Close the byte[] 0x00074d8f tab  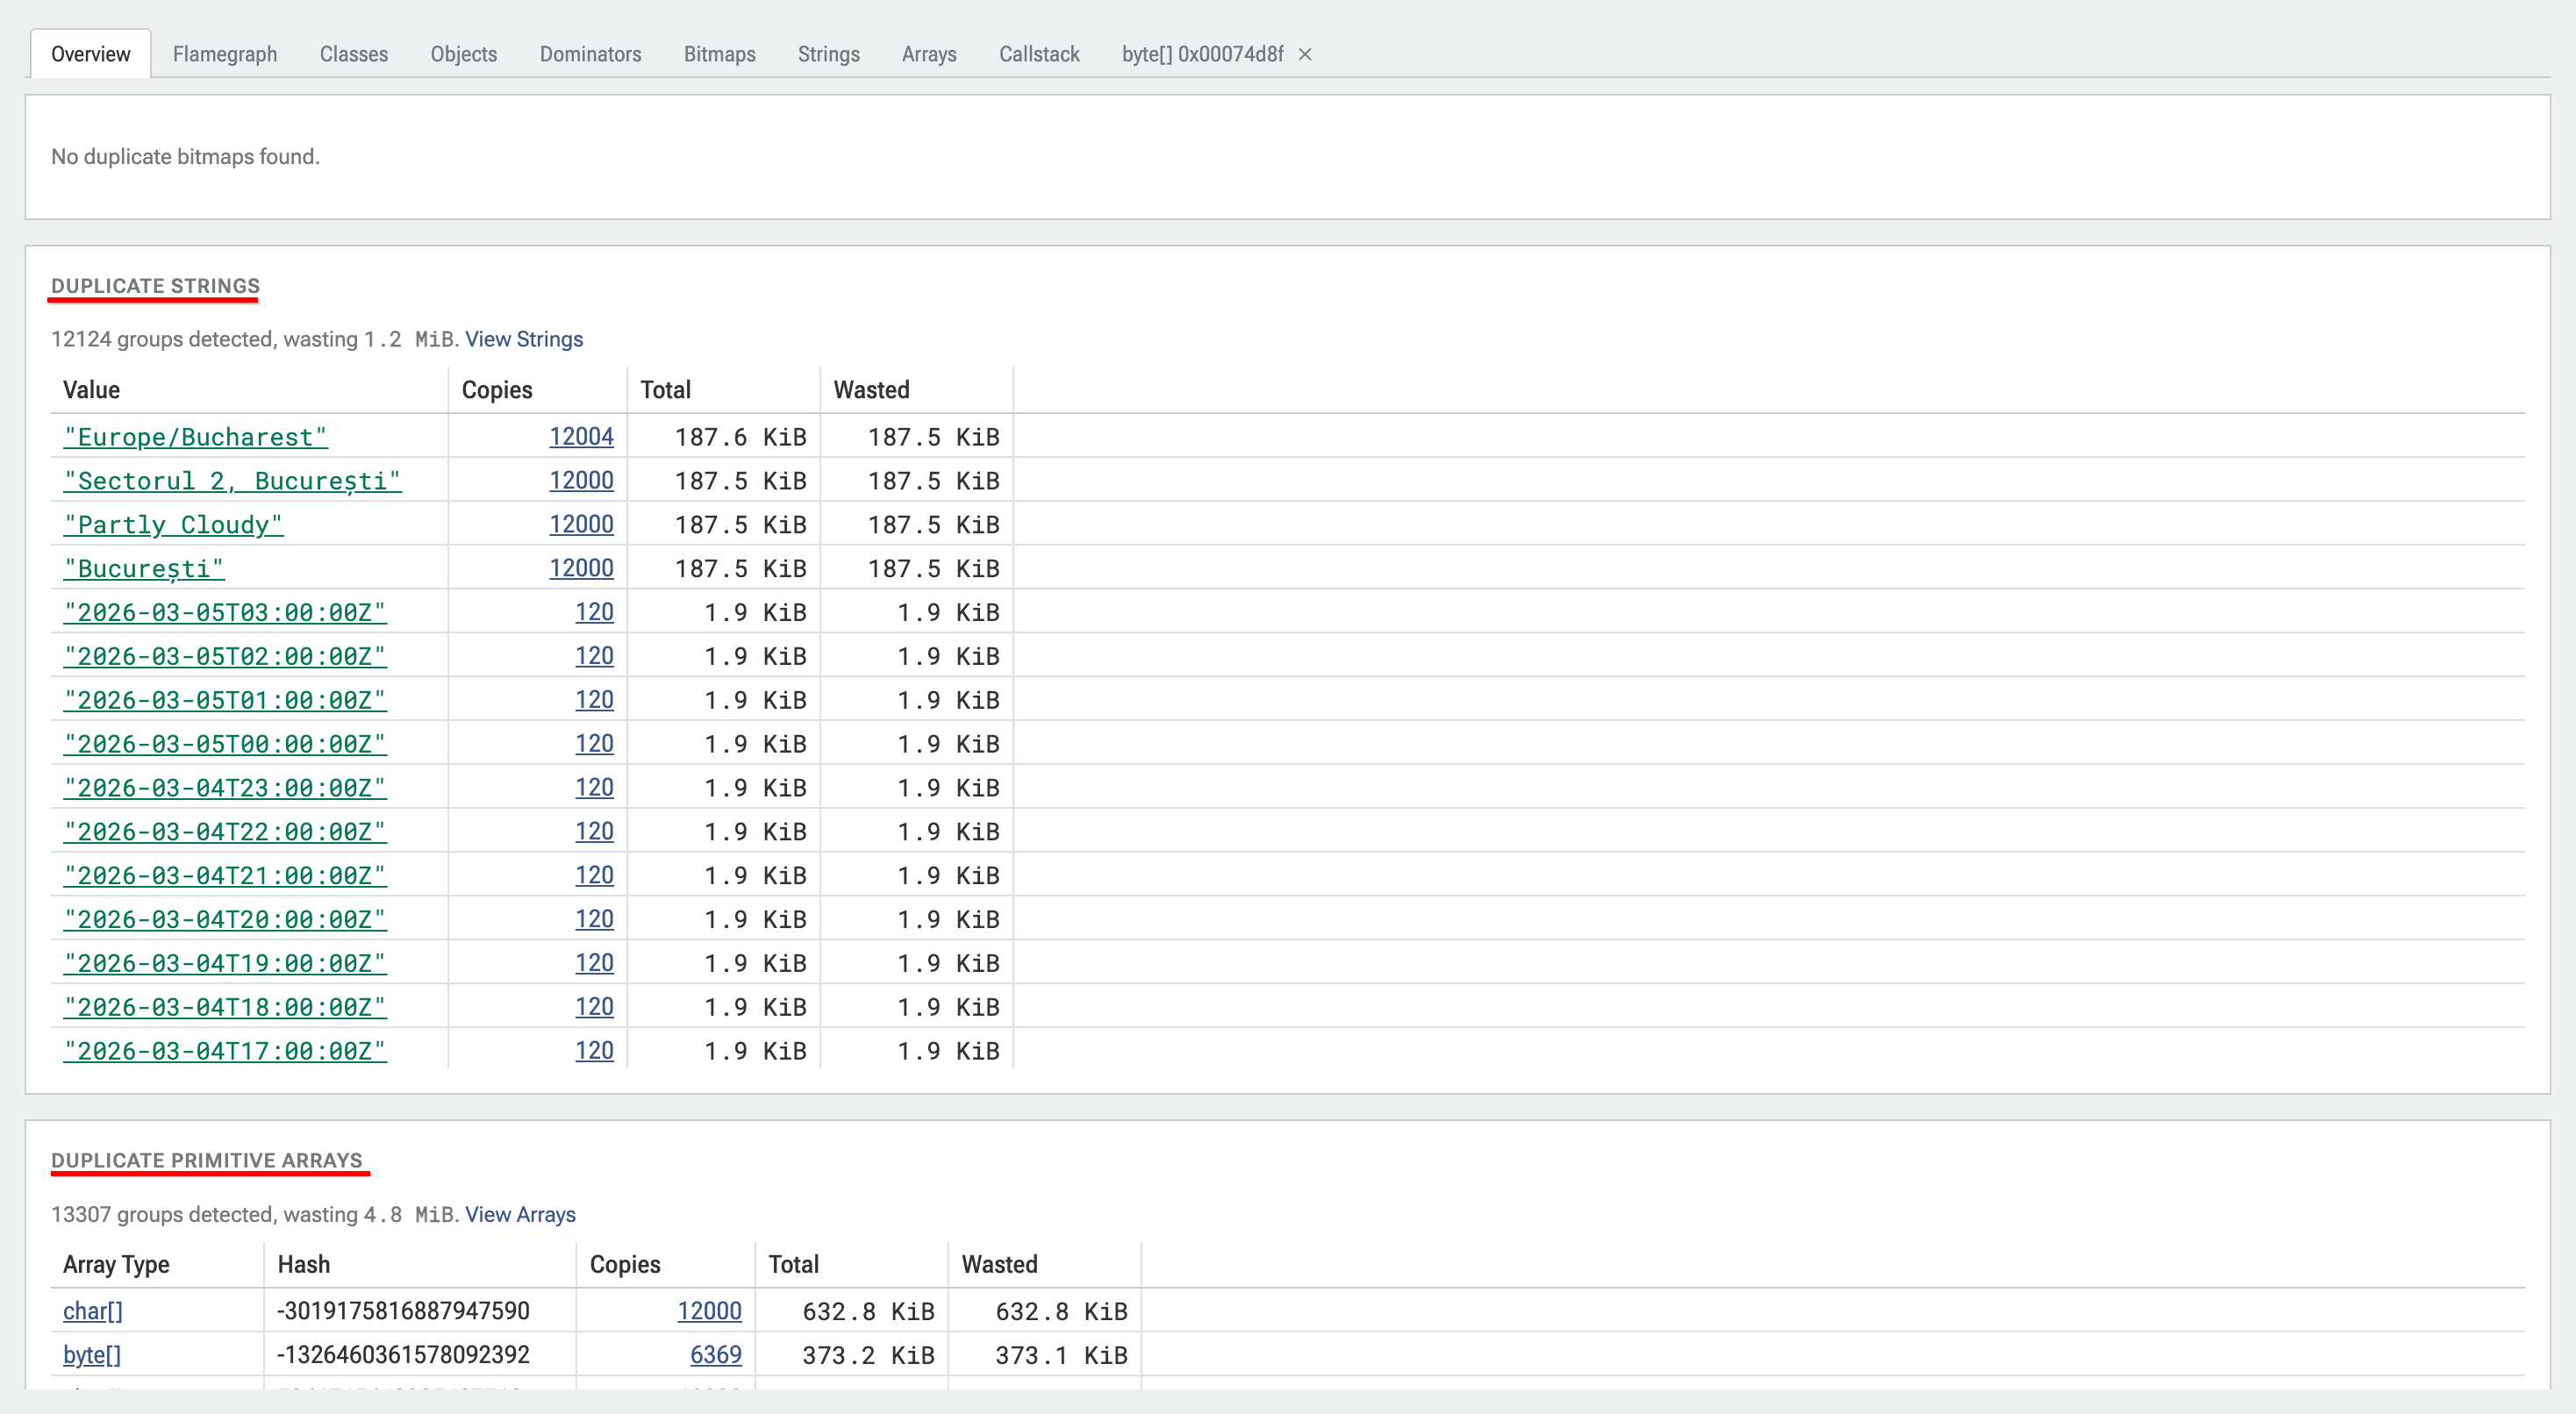[1305, 54]
